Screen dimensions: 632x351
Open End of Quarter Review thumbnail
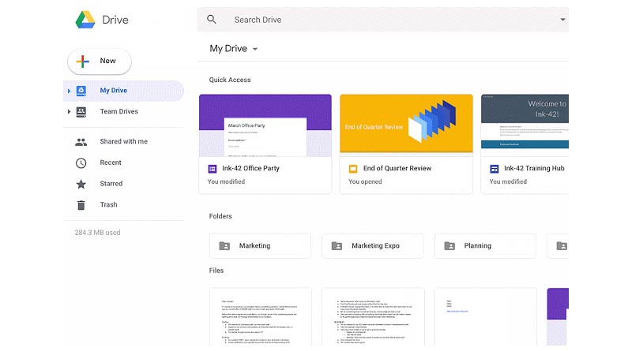click(x=406, y=125)
